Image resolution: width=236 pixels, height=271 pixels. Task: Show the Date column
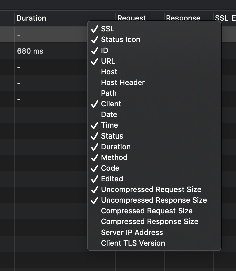tap(154, 114)
